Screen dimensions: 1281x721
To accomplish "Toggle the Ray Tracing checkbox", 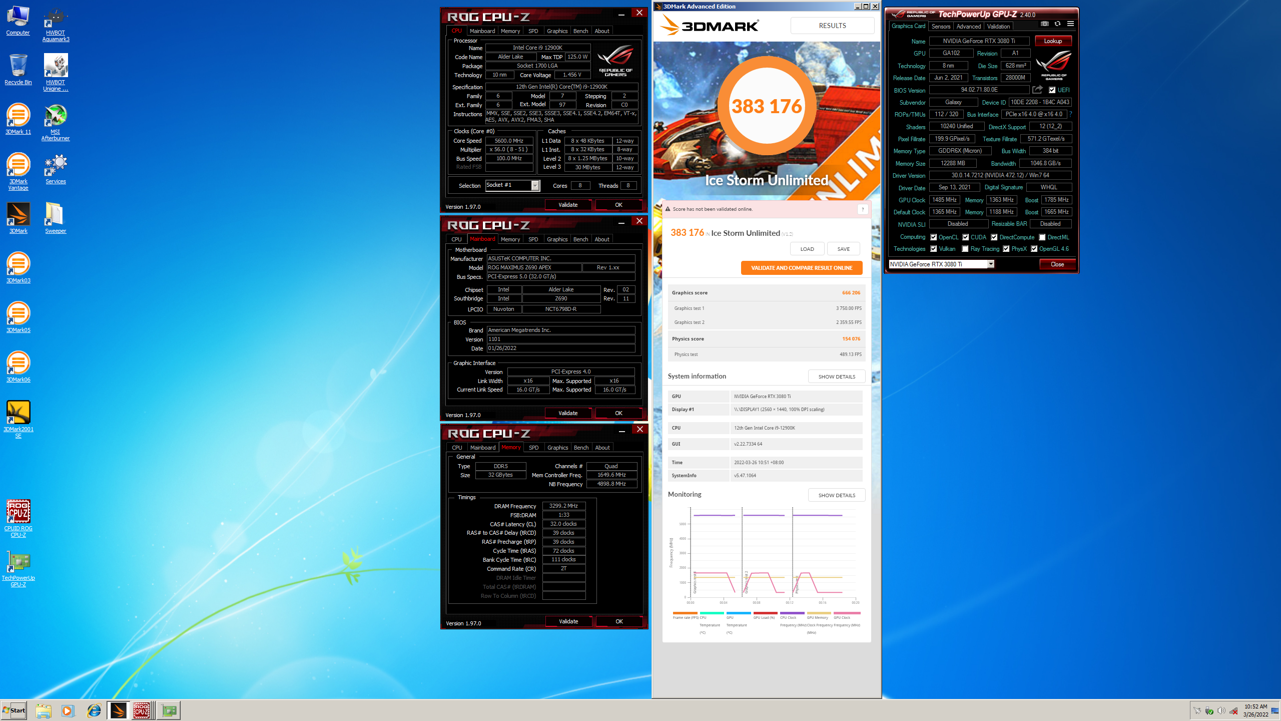I will [965, 249].
